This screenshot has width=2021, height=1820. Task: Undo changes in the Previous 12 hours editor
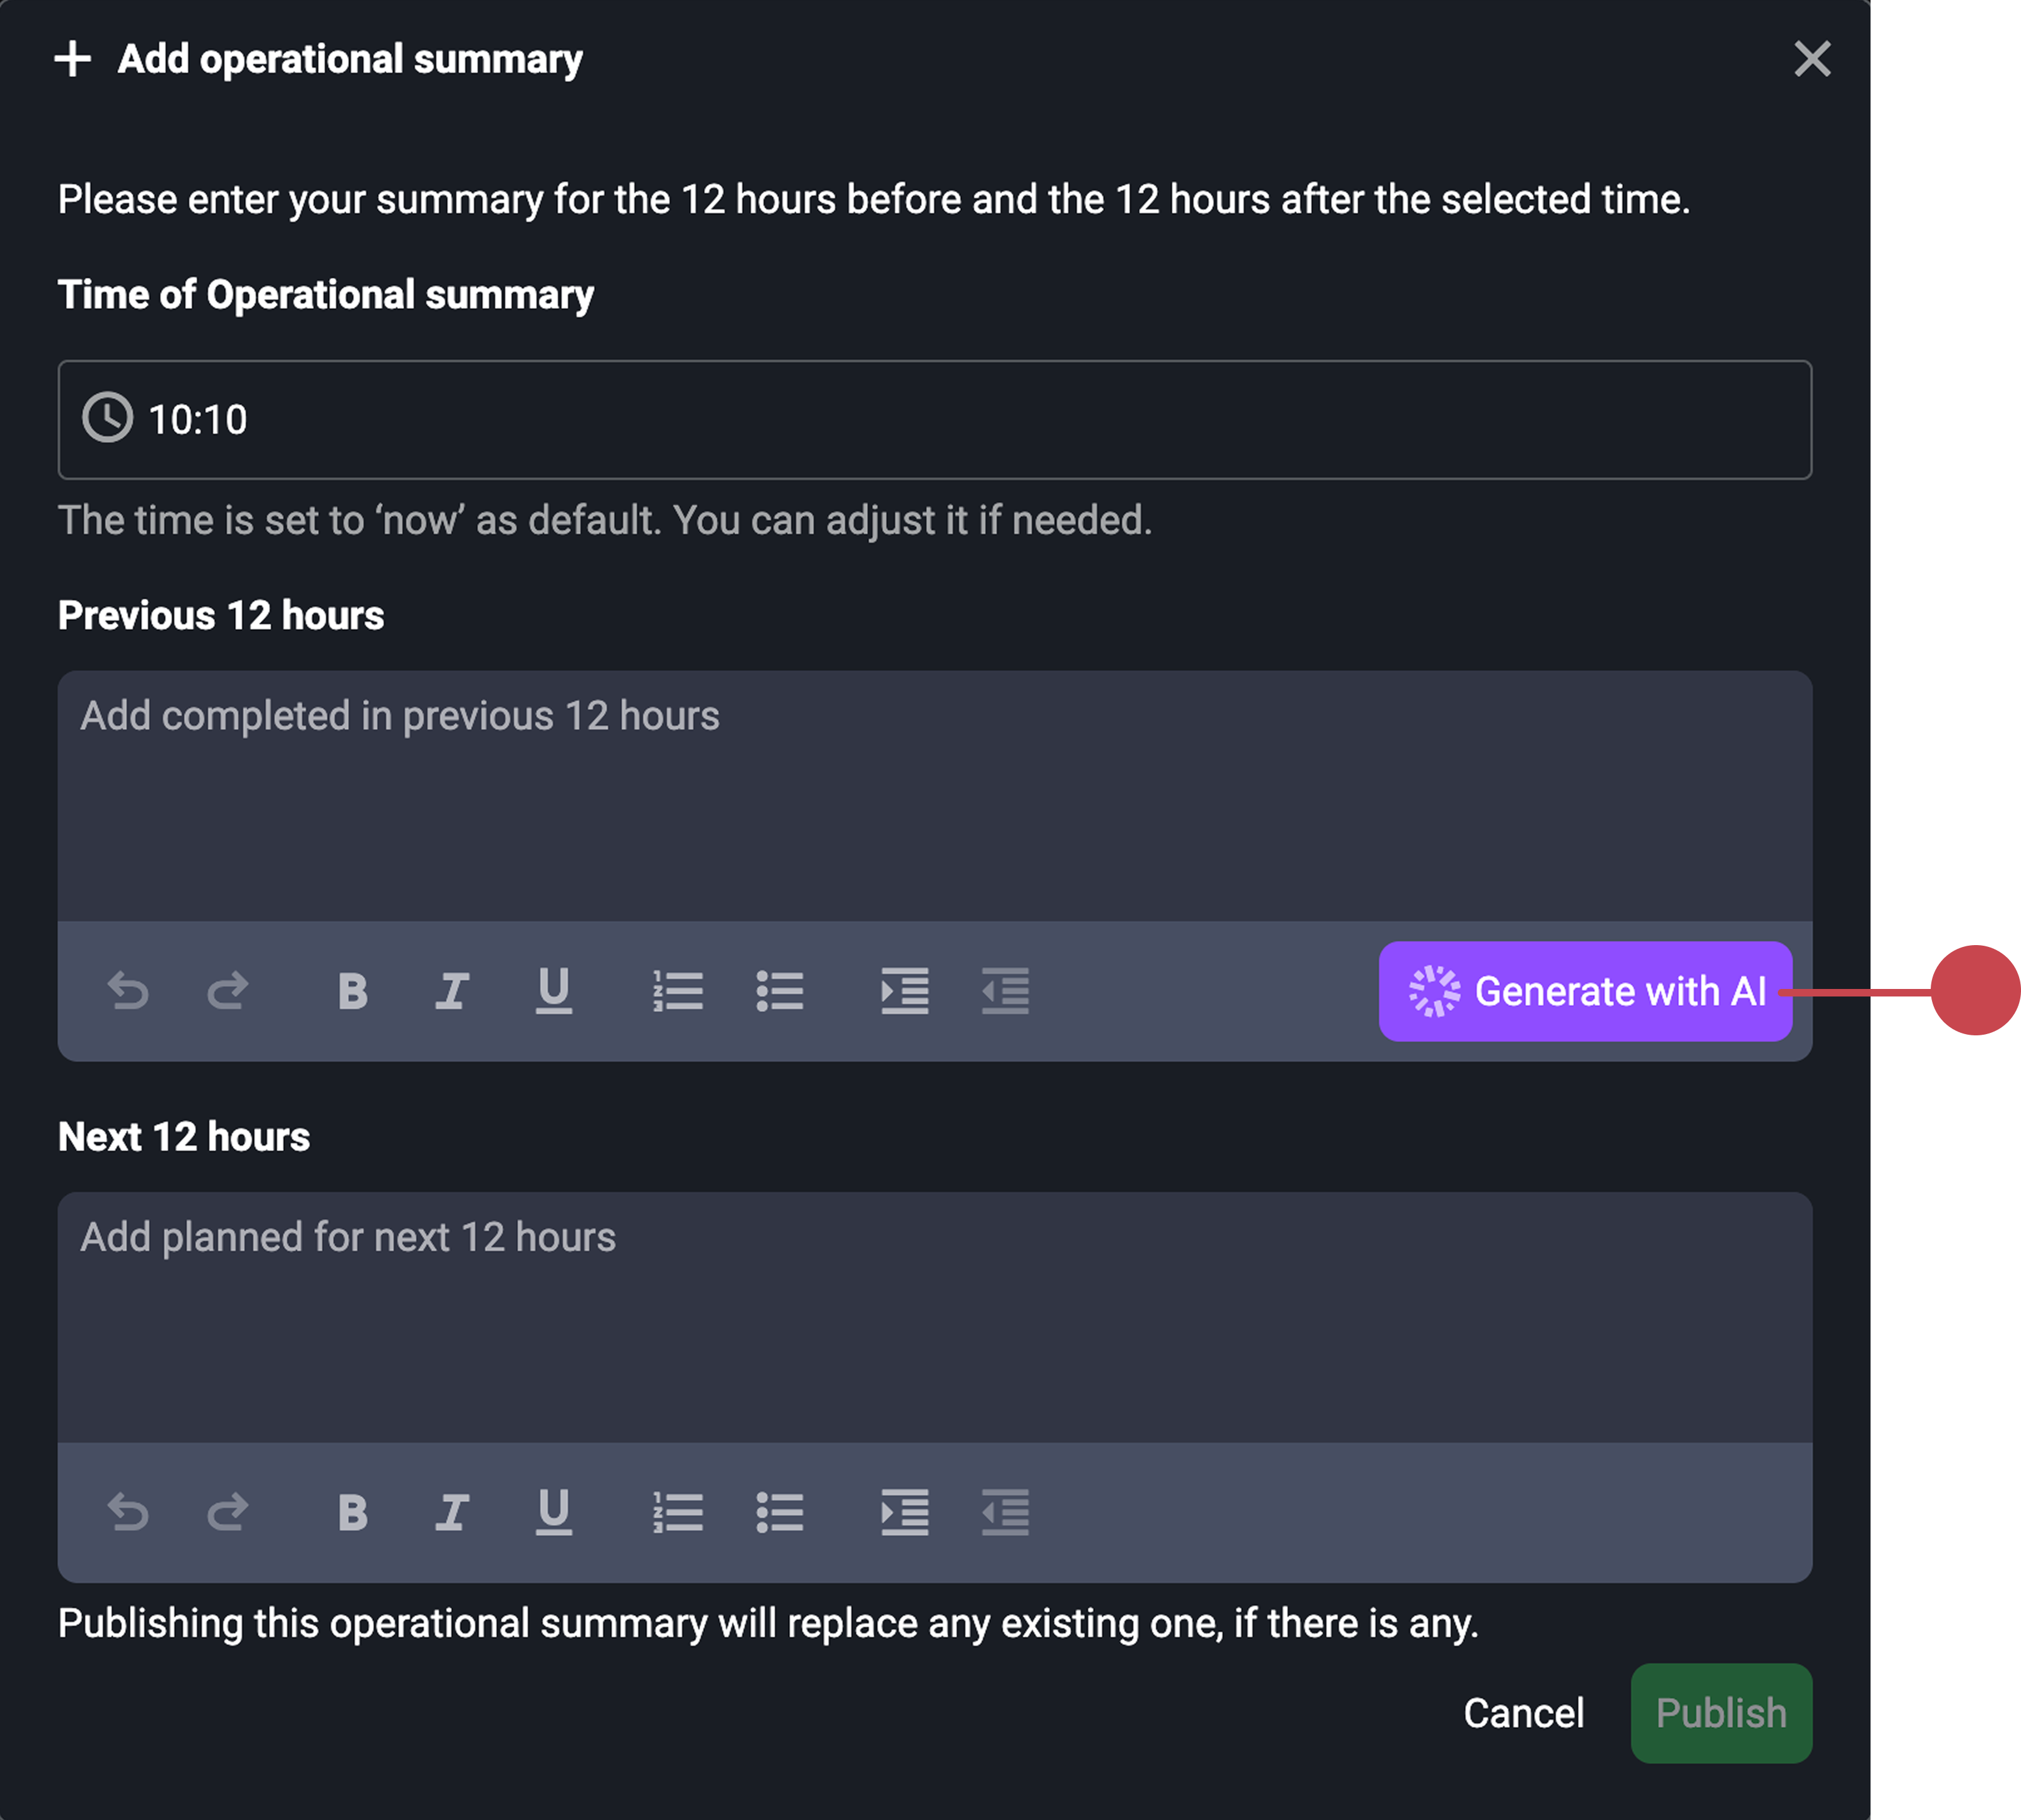click(129, 991)
